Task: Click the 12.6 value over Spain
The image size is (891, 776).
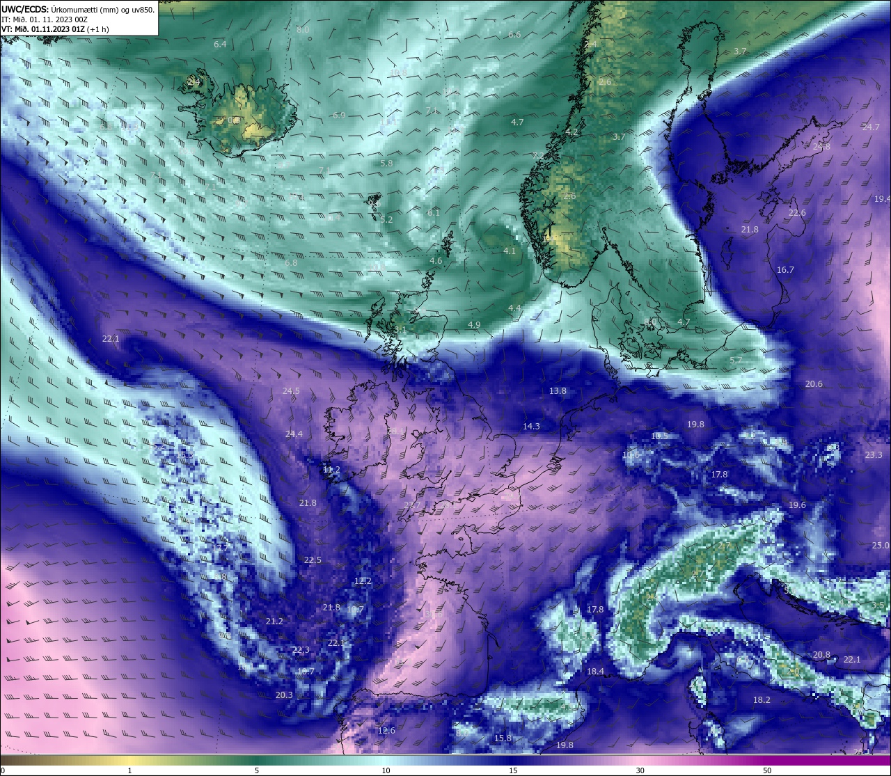Action: (x=386, y=730)
